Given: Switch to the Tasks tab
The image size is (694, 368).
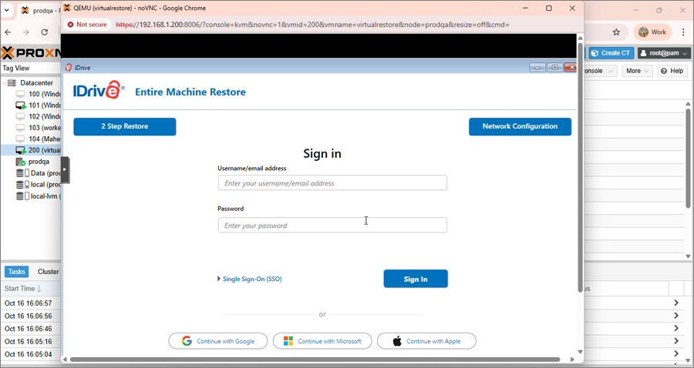Looking at the screenshot, I should point(16,272).
